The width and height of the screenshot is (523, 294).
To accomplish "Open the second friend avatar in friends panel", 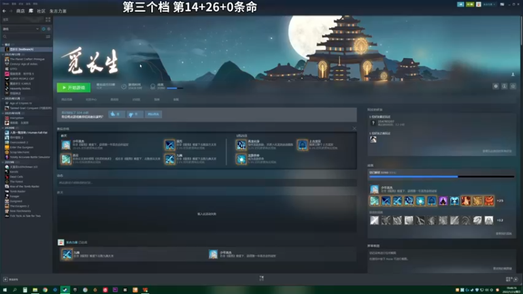I will (373, 139).
